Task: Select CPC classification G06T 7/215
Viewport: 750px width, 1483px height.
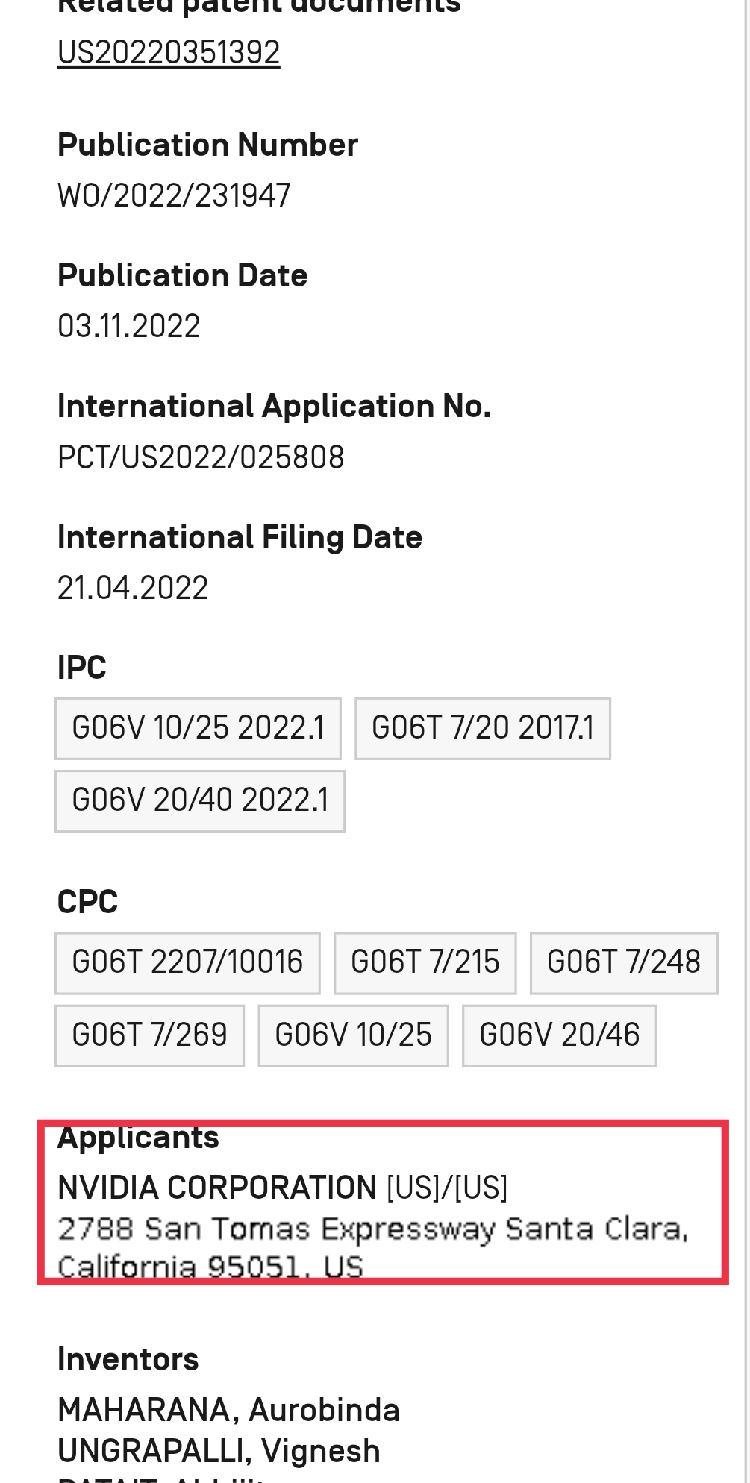Action: click(425, 962)
